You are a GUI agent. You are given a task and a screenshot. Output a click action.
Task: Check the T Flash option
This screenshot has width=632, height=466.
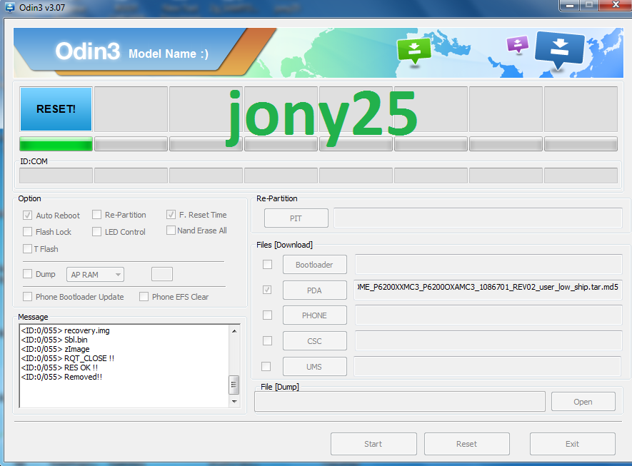tap(27, 249)
